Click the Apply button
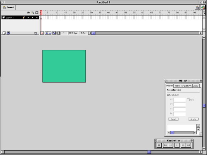Viewport: 207px width, 155px height. [x=193, y=119]
